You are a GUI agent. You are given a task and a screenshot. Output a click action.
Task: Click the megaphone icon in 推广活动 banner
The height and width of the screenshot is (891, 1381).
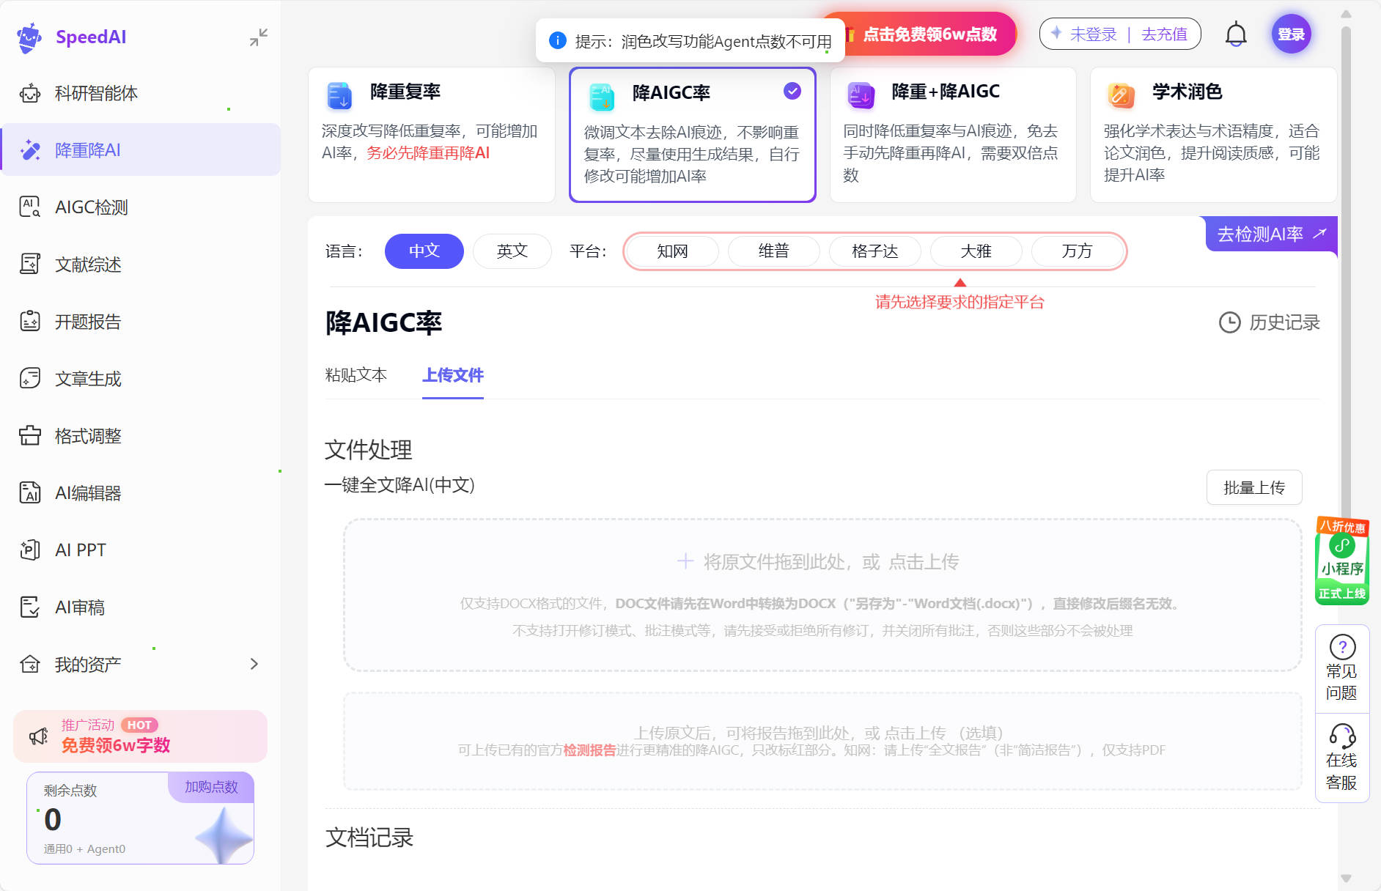click(39, 736)
